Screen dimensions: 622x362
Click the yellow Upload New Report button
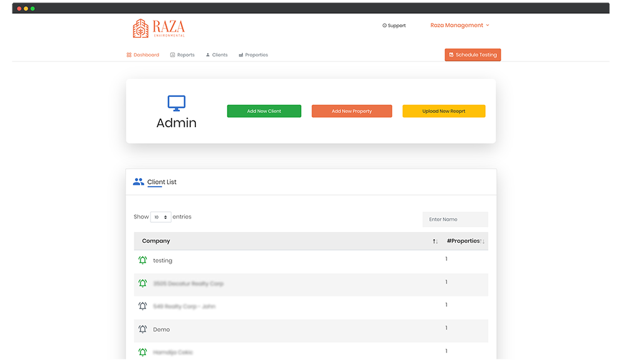pos(443,111)
